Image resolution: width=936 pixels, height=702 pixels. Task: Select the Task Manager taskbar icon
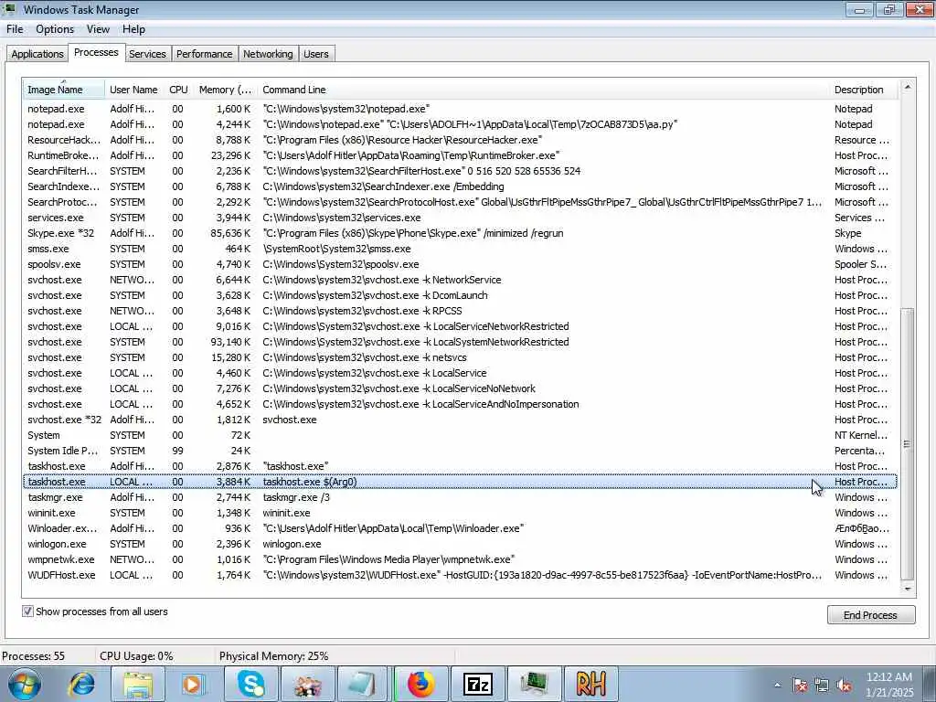pyautogui.click(x=534, y=684)
